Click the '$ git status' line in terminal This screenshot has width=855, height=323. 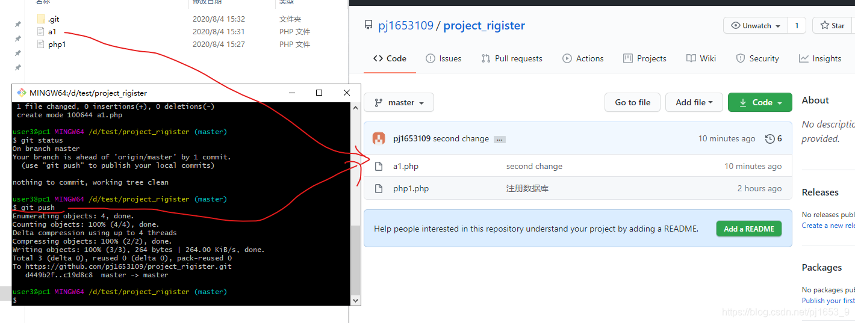point(37,140)
